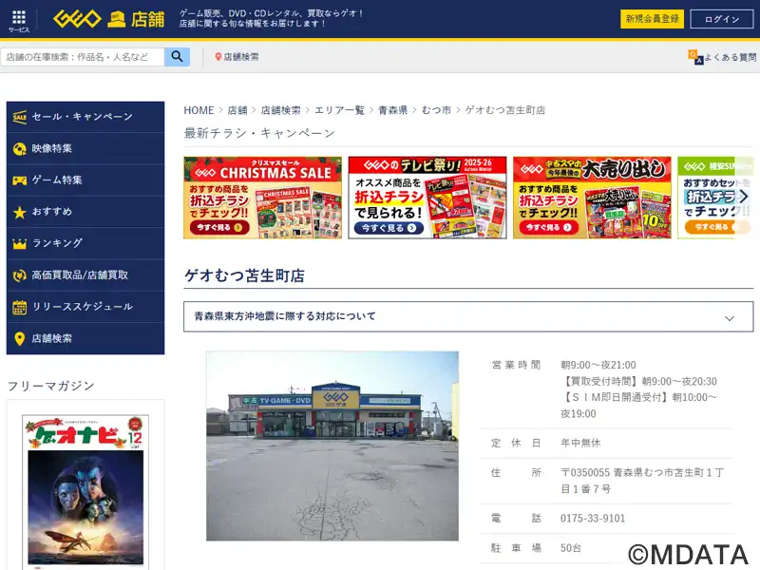Go to エリア一覧 breadcrumb
This screenshot has width=760, height=570.
point(339,110)
